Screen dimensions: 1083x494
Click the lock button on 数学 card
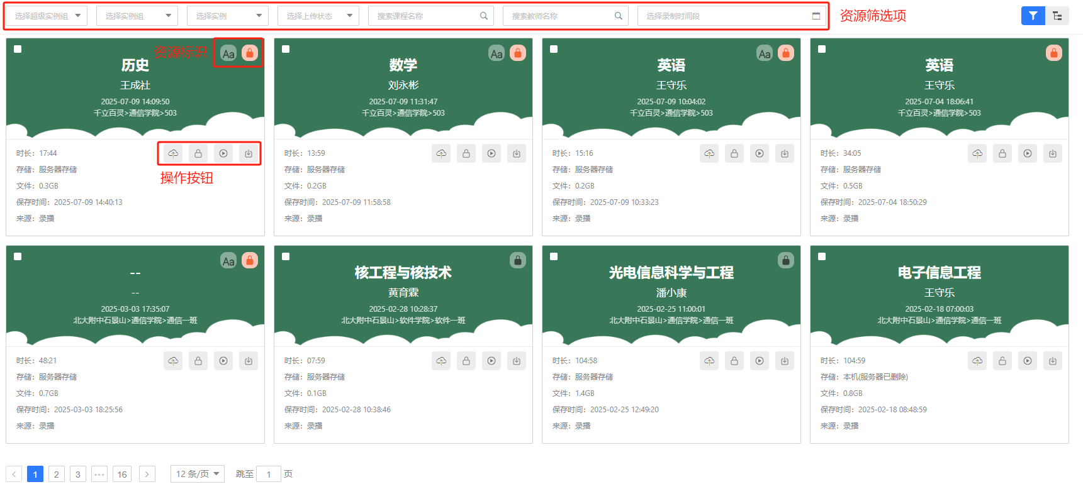click(466, 153)
